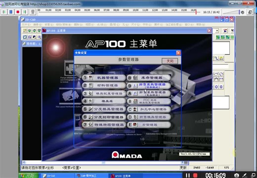Open 分度模具管理器 (item 5)
Viewport: 257px width, 178px height.
[x=104, y=109]
